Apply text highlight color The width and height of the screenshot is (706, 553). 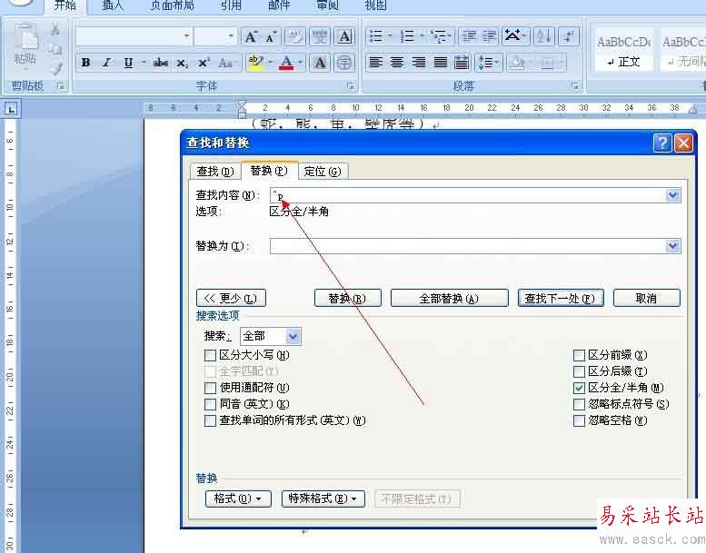click(255, 63)
